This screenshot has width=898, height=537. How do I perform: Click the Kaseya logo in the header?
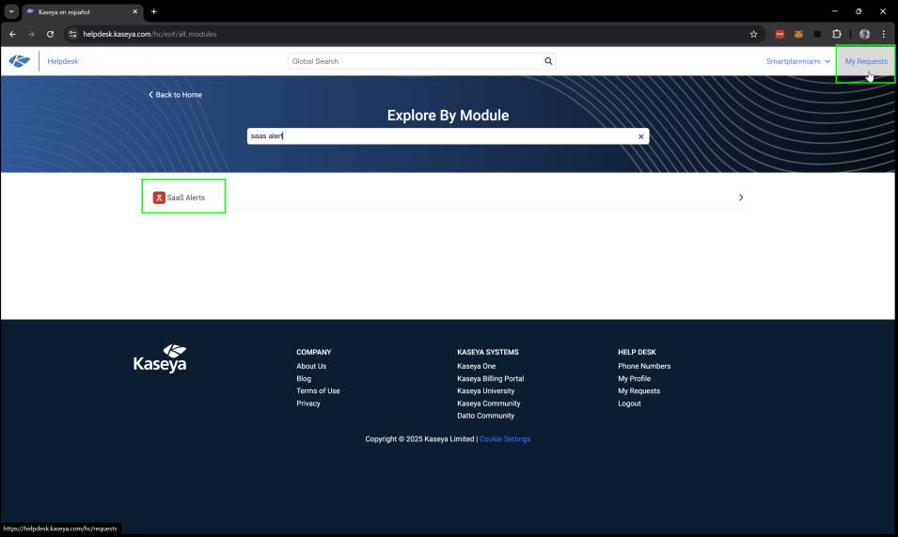[x=20, y=61]
